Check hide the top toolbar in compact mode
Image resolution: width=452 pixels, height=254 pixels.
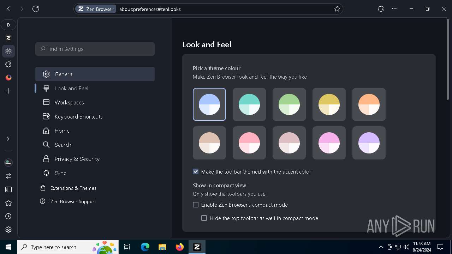204,218
